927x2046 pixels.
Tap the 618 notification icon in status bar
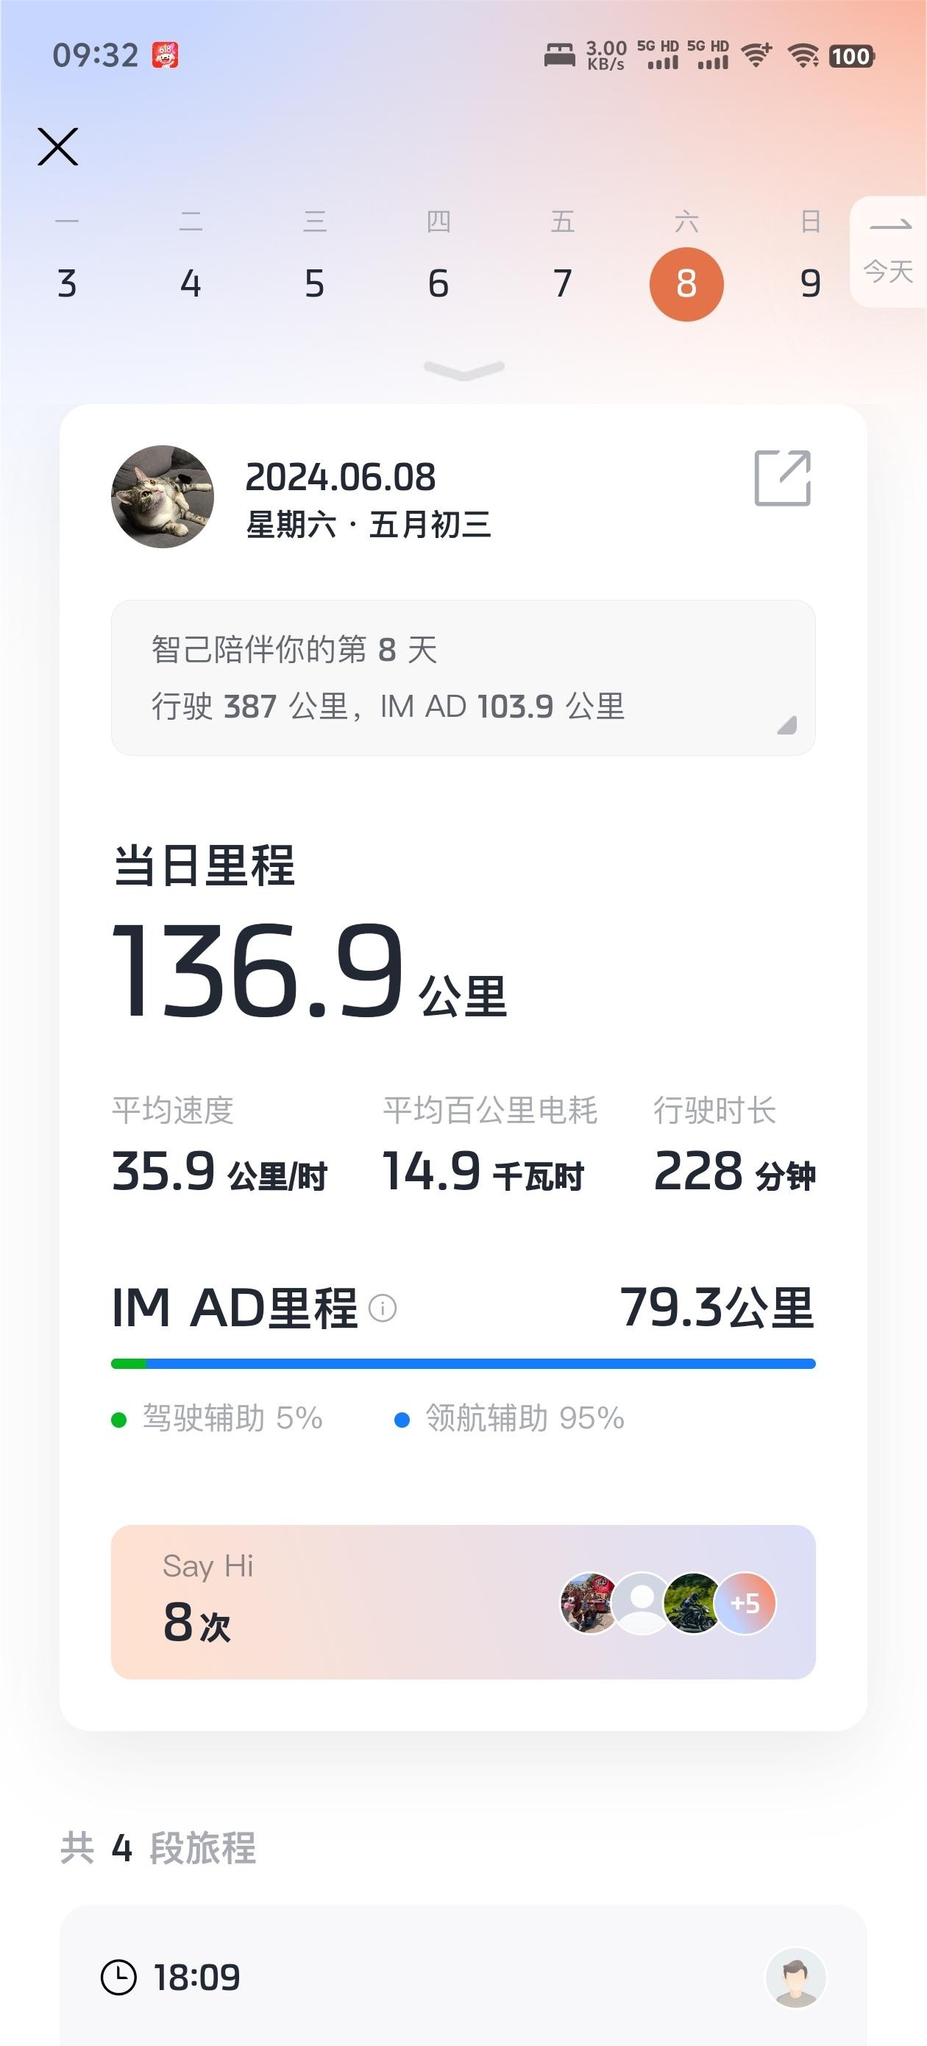tap(165, 56)
